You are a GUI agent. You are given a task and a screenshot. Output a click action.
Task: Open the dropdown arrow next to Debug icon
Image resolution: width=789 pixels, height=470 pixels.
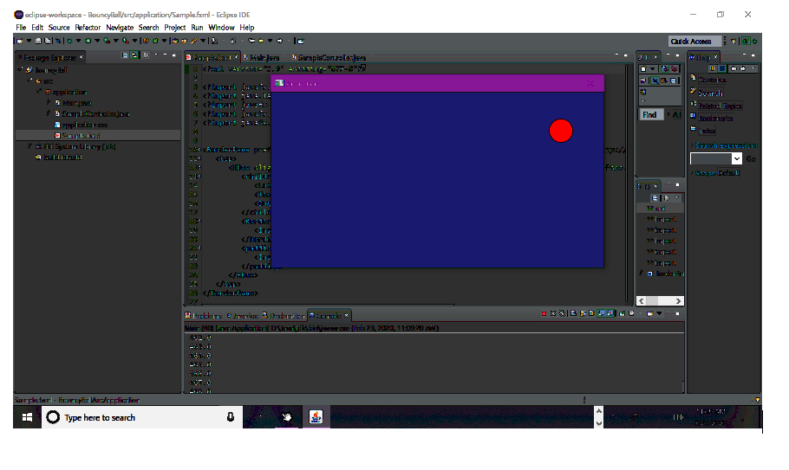tap(79, 41)
